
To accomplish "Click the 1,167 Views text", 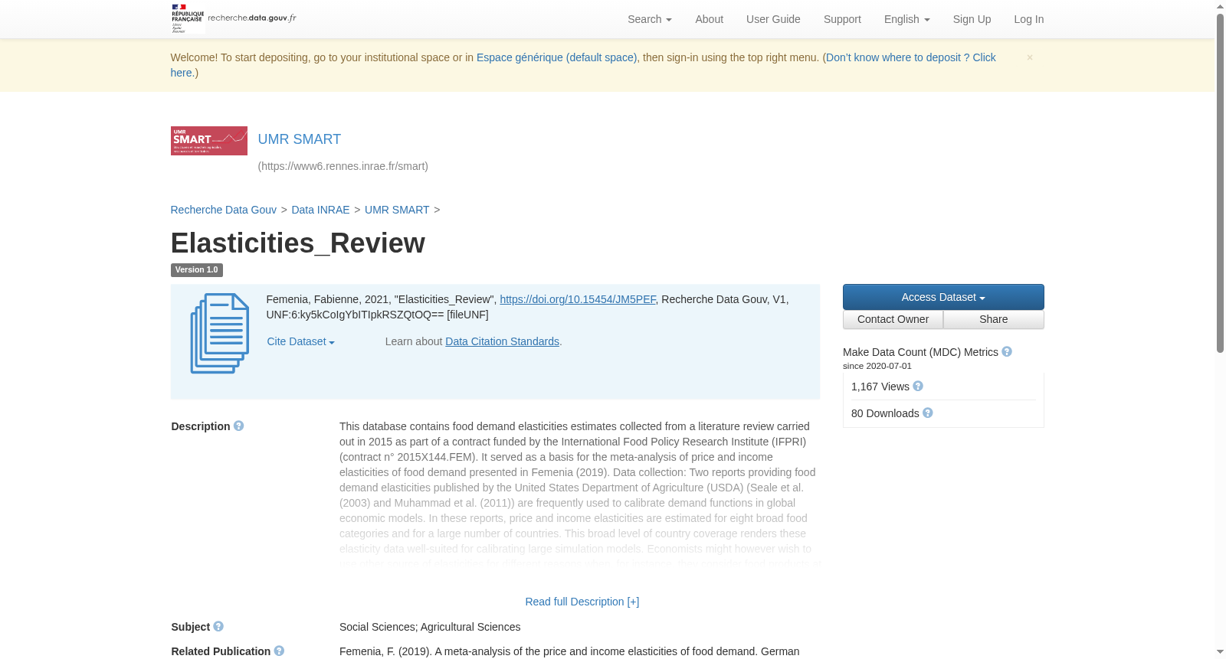I will pyautogui.click(x=880, y=387).
